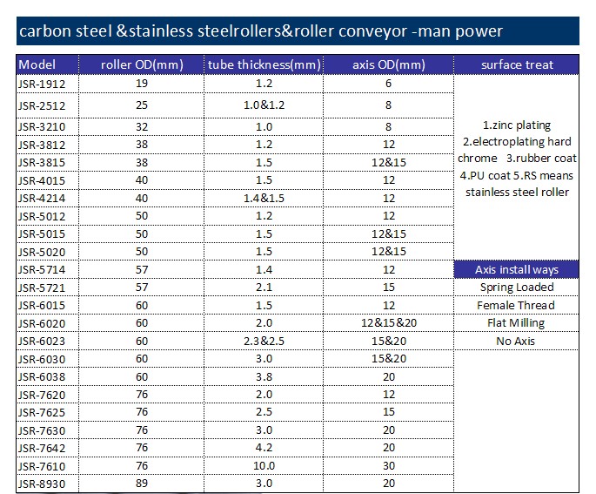This screenshot has width=596, height=494.
Task: Click the 'stainless steel roller' text line
Action: pos(517,193)
